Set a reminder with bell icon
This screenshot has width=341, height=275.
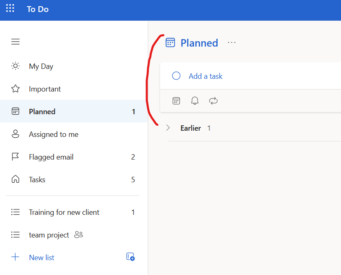coord(195,101)
